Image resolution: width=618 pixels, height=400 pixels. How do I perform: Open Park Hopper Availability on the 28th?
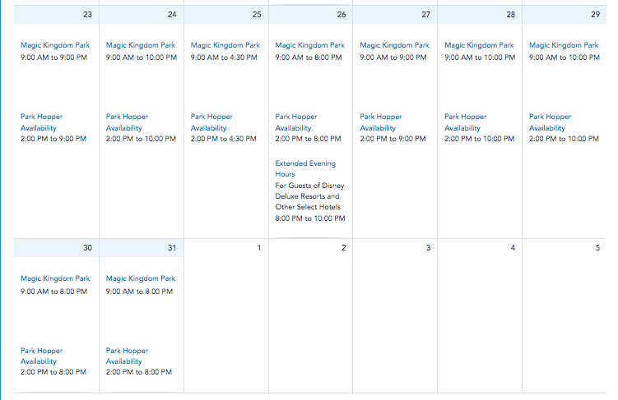(465, 122)
